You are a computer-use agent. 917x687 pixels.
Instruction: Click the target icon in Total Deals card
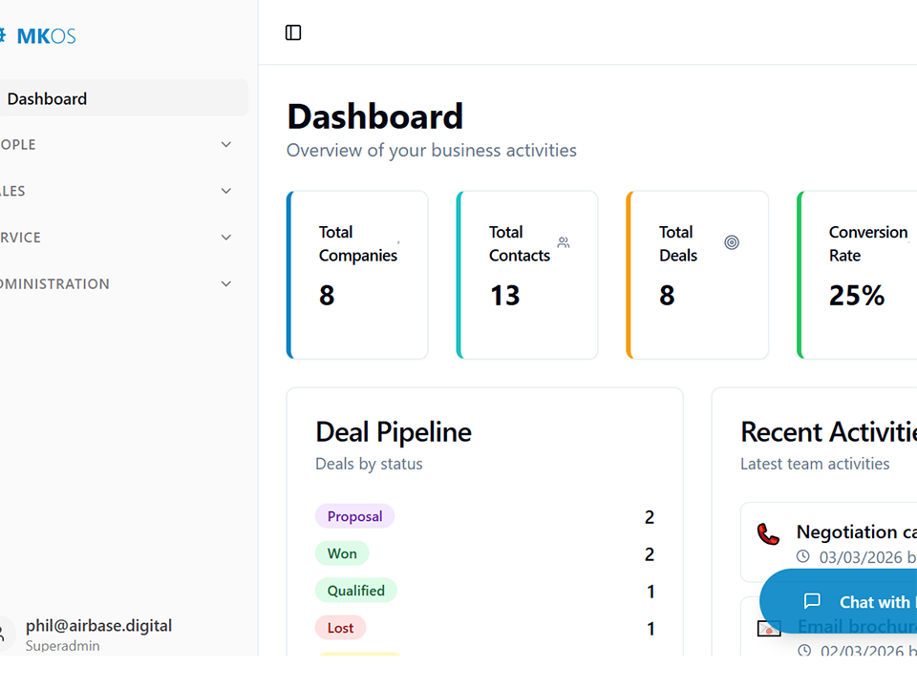click(x=732, y=242)
